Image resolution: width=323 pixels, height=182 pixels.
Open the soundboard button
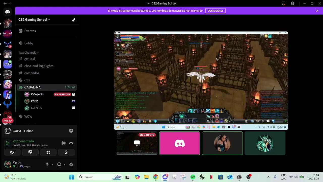click(x=66, y=152)
